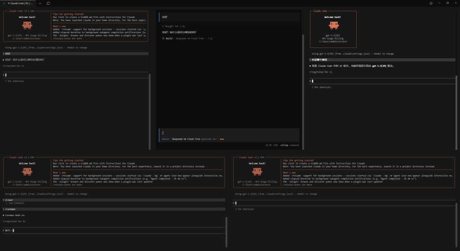This screenshot has width=460, height=251.
Task: Click the "14.9K (7%)" token usage text
Action: pyautogui.click(x=272, y=145)
